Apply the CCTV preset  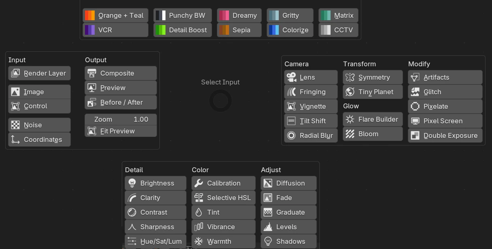click(x=339, y=30)
